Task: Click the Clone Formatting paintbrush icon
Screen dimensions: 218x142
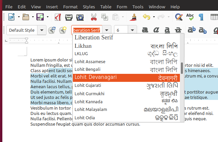Action: point(133,17)
